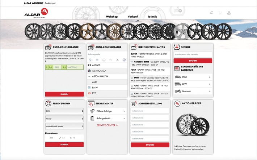The height and width of the screenshot is (160, 257).
Task: Click the Motorrad motorcycle icon
Action: (178, 91)
